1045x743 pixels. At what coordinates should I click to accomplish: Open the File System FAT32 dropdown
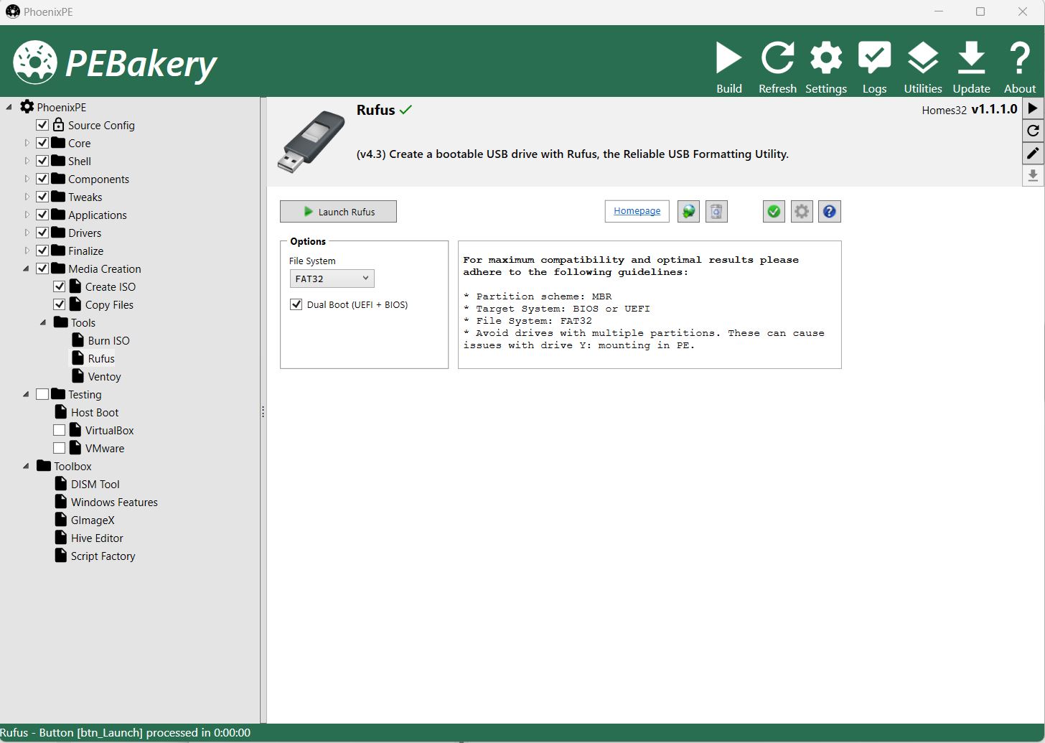point(332,279)
